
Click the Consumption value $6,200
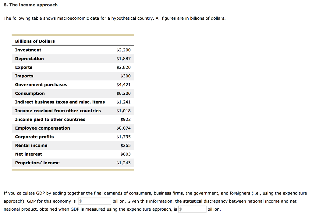tap(123, 93)
